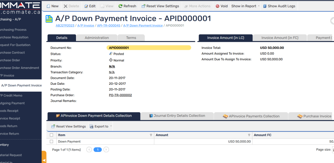Open A/P Credit Memo in sidebar

11,96
